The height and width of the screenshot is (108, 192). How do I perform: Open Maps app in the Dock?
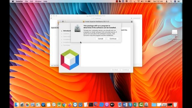[38, 105]
